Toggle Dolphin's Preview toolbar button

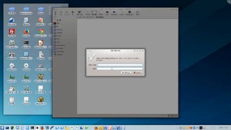(x=114, y=13)
